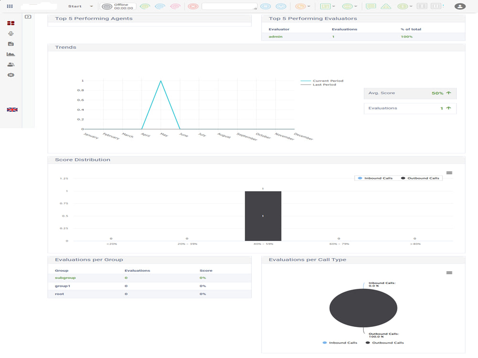Open the green chat bubble icon
This screenshot has width=478, height=358.
371,6
